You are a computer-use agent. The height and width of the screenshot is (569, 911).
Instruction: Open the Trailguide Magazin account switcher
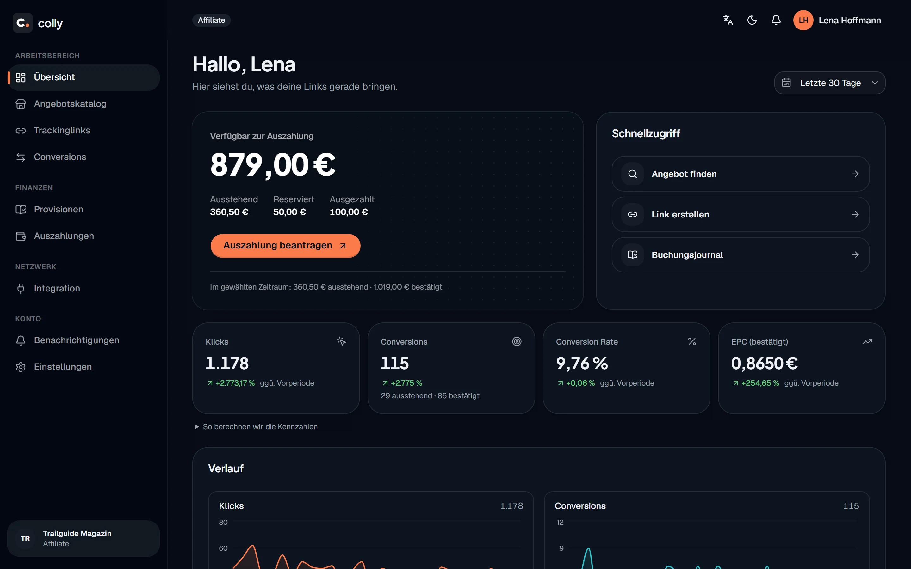(x=83, y=539)
